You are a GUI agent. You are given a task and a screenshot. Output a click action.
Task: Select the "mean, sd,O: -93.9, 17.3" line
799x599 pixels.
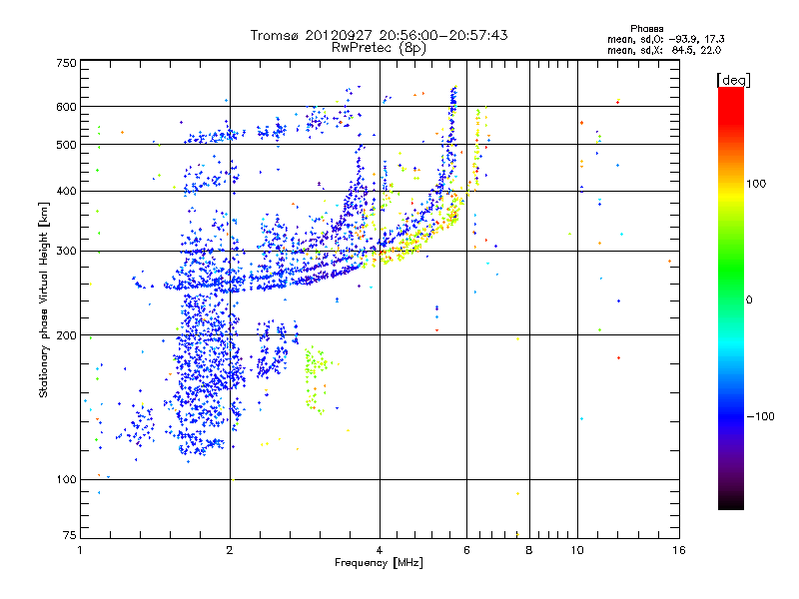click(665, 39)
